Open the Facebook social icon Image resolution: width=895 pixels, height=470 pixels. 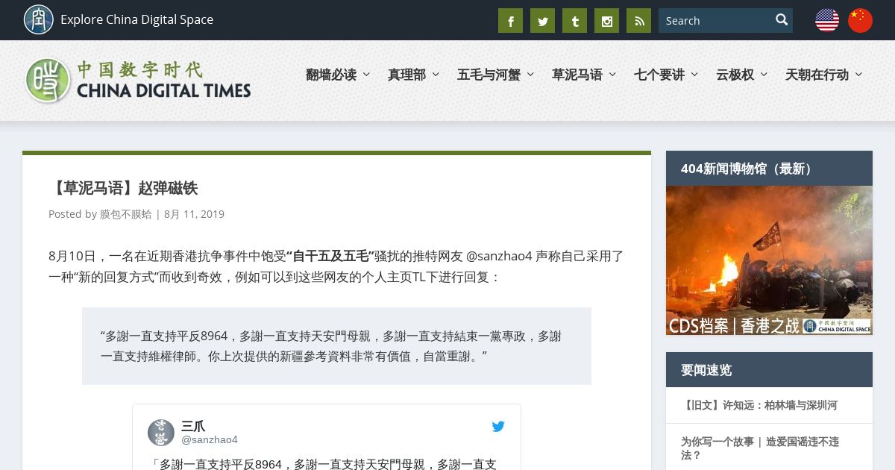pyautogui.click(x=510, y=21)
